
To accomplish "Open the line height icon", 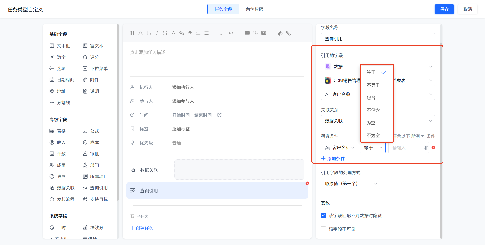I will (x=223, y=33).
